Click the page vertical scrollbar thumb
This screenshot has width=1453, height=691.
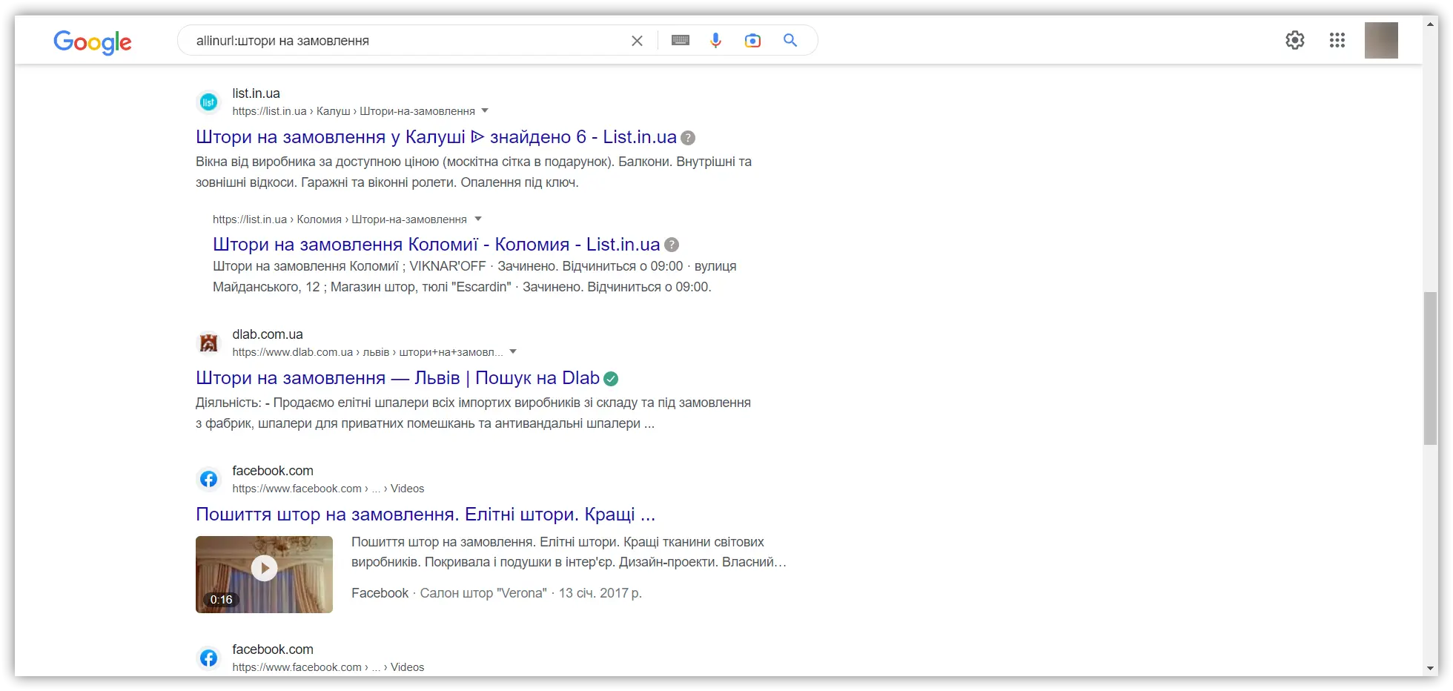[x=1430, y=368]
